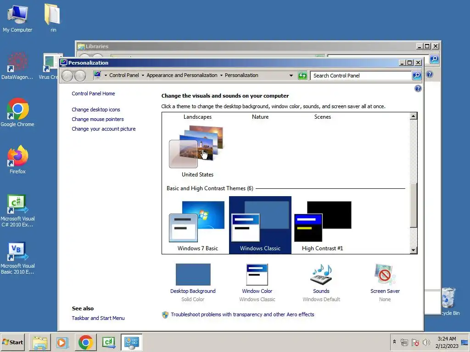Screen dimensions: 470x352
Task: Expand dropdown arrow after Control Panel breadcrumb
Action: point(143,76)
